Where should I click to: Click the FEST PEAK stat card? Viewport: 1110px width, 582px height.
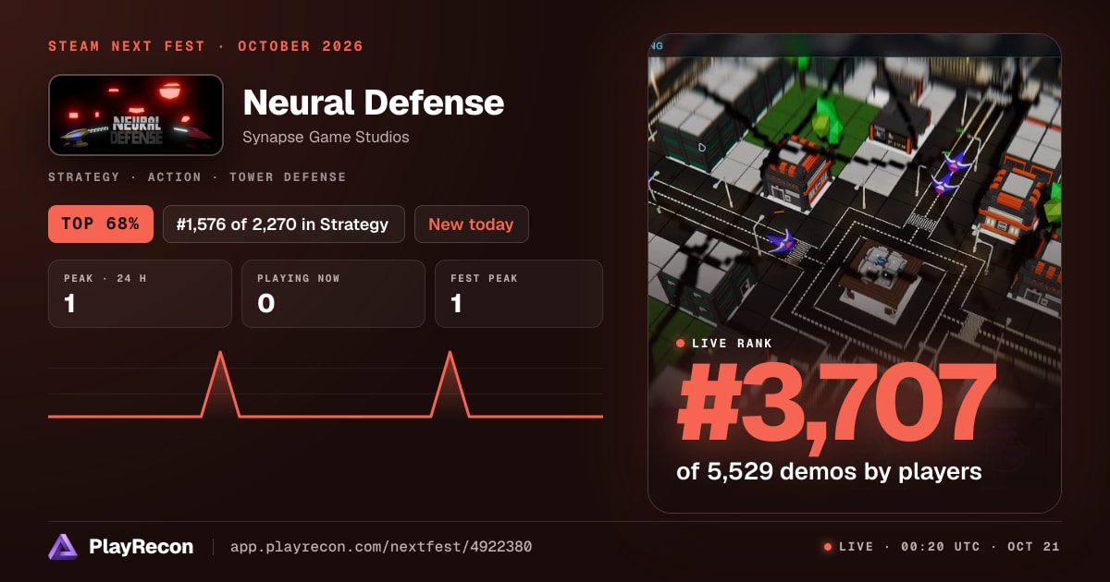tap(519, 294)
